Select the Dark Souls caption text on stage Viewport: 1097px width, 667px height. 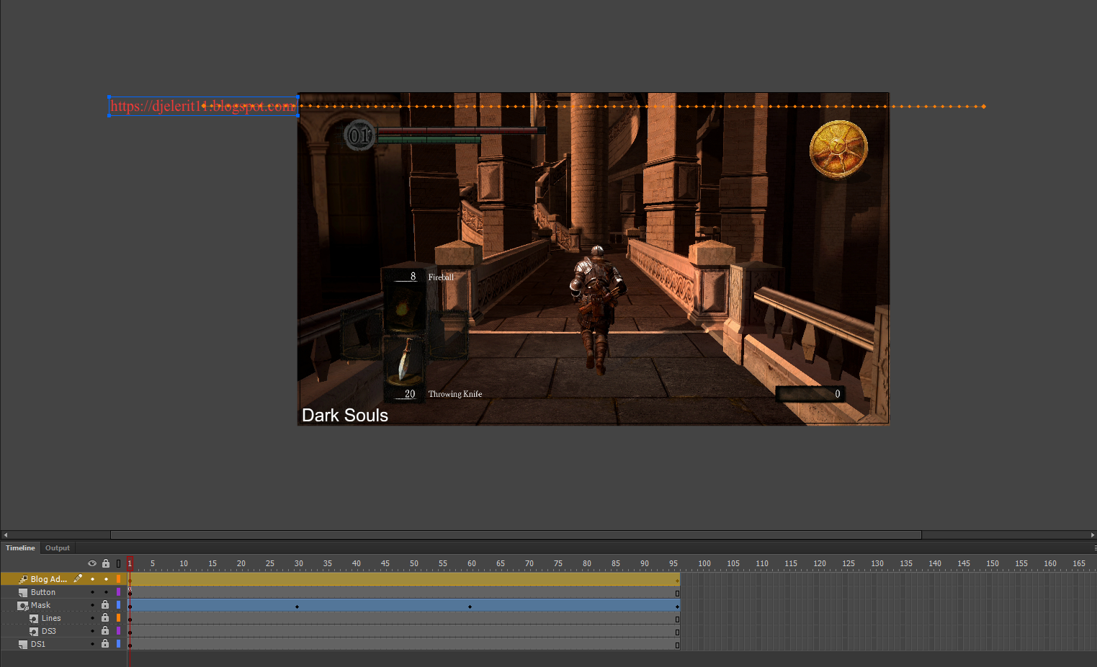click(x=345, y=415)
